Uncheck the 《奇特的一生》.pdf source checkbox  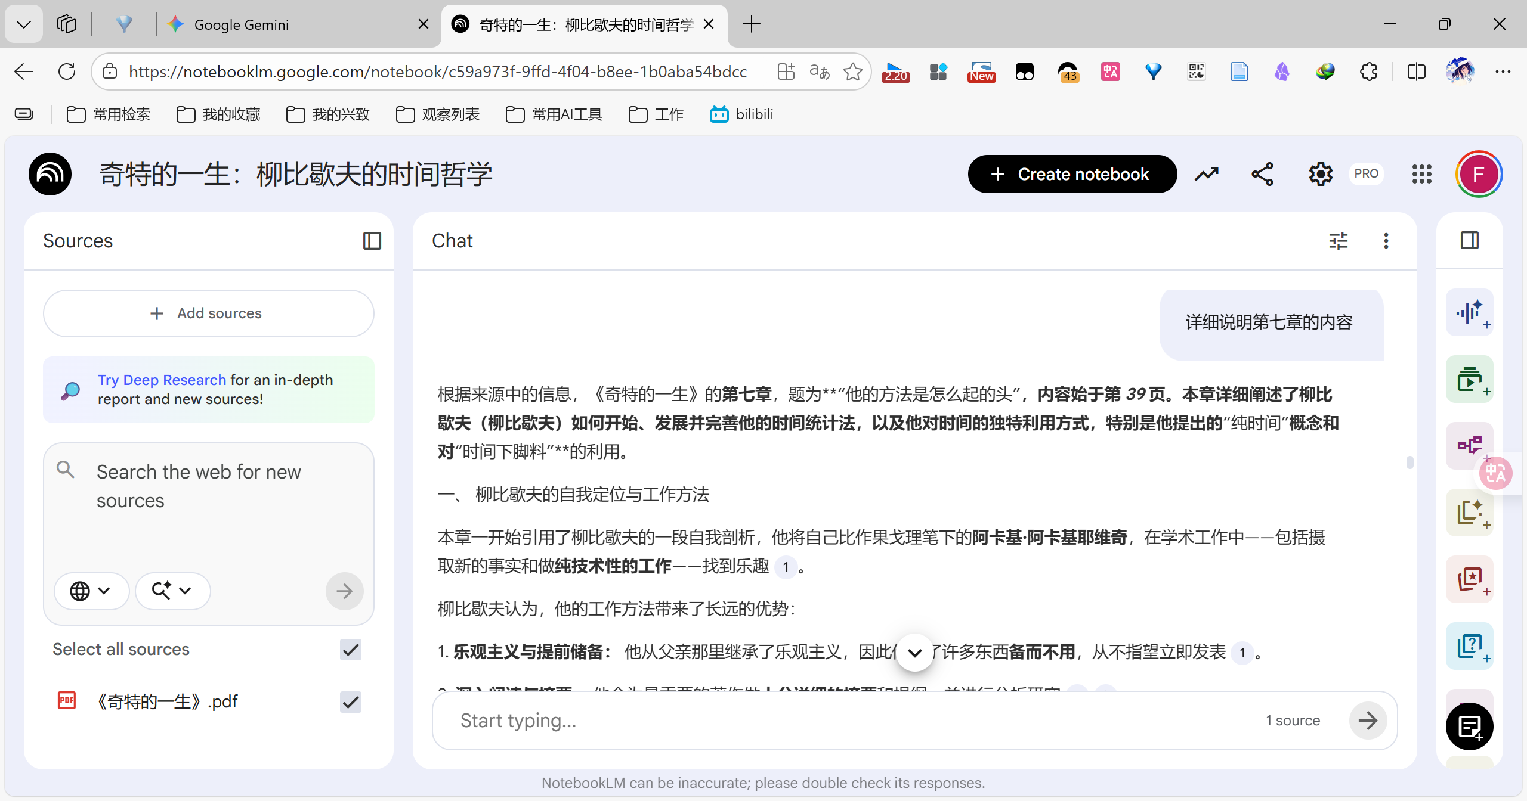pyautogui.click(x=350, y=701)
